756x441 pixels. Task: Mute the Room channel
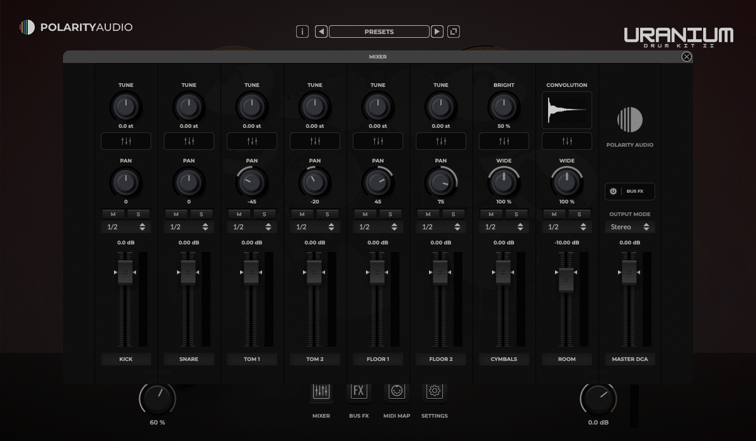[x=554, y=214]
